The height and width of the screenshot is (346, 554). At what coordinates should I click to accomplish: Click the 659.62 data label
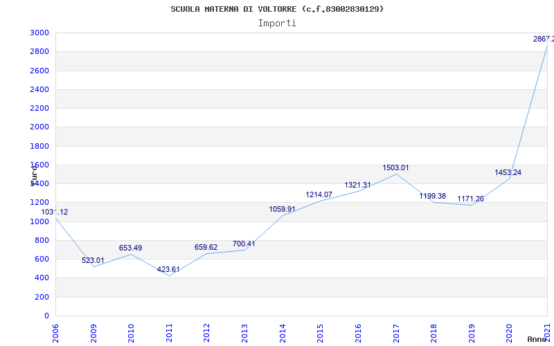tap(206, 247)
